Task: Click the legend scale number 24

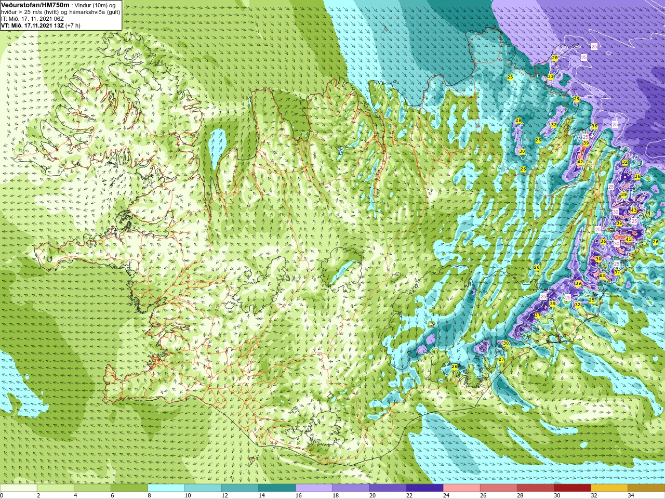Action: coord(446,495)
